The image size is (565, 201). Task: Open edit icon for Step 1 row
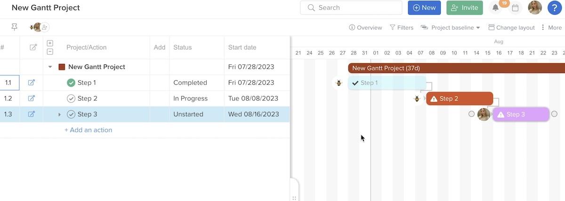pyautogui.click(x=32, y=83)
